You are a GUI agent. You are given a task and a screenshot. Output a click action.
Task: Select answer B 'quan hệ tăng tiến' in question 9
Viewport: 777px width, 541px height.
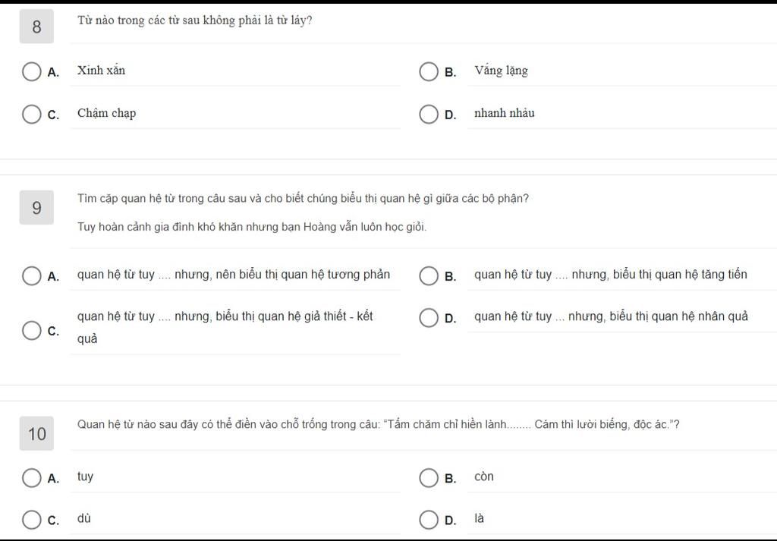429,276
